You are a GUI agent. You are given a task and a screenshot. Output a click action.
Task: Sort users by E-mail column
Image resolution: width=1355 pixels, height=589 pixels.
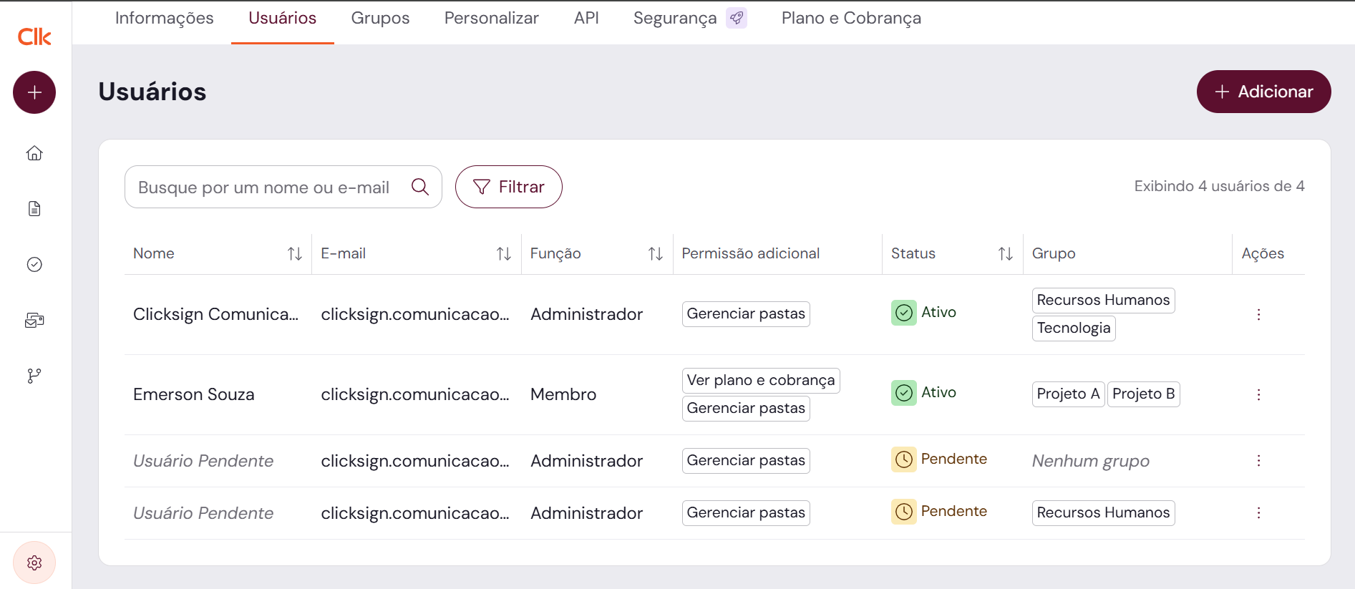pos(503,253)
